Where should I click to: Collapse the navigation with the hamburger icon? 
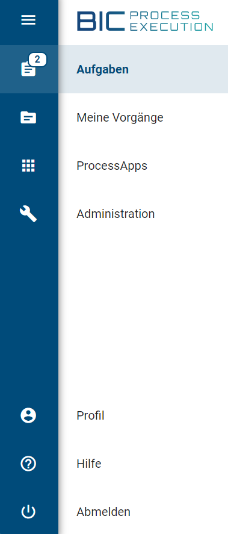[28, 20]
